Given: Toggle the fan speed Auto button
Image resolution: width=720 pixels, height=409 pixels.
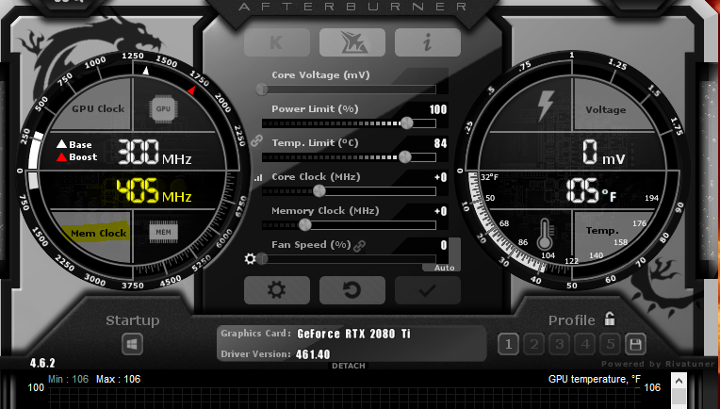Looking at the screenshot, I should click(445, 268).
